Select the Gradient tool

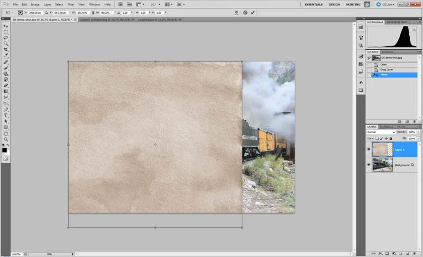click(6, 91)
